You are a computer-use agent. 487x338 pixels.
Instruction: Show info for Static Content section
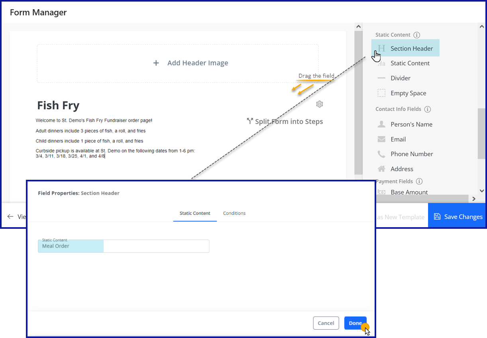(x=417, y=35)
